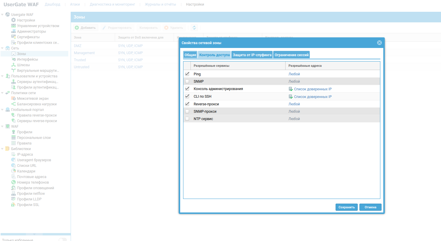The image size is (441, 241).
Task: Click the Отмена button
Action: 370,207
